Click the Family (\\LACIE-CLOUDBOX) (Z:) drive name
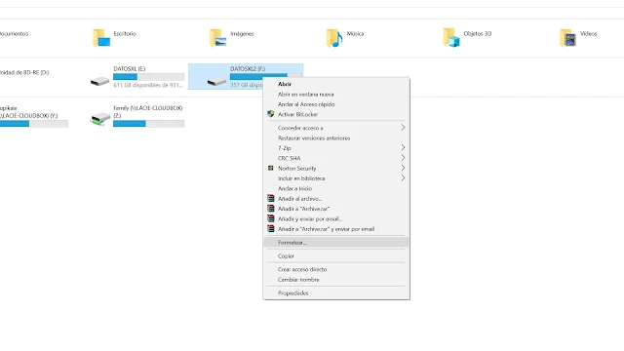624x351 pixels. (x=147, y=111)
